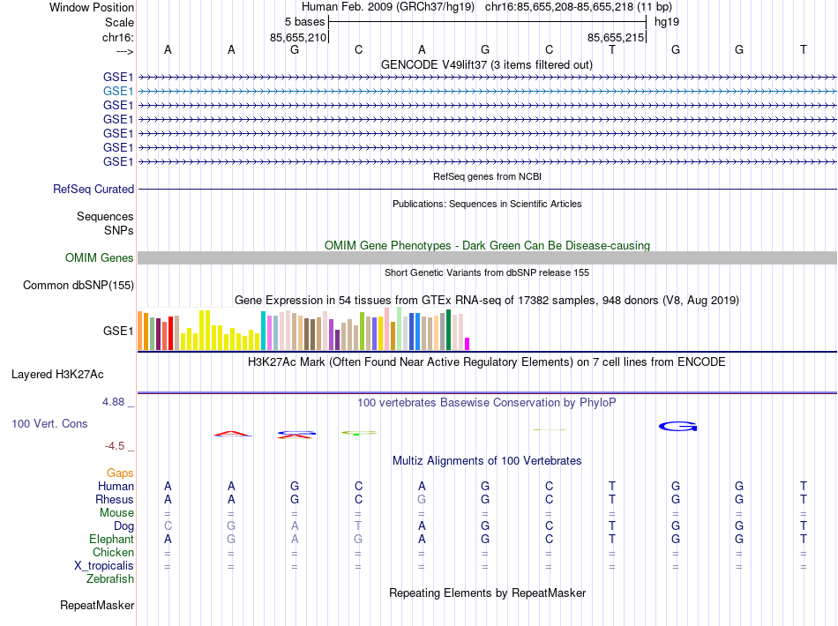Click the Dog alignment row label
This screenshot has height=626, width=838.
tap(123, 526)
